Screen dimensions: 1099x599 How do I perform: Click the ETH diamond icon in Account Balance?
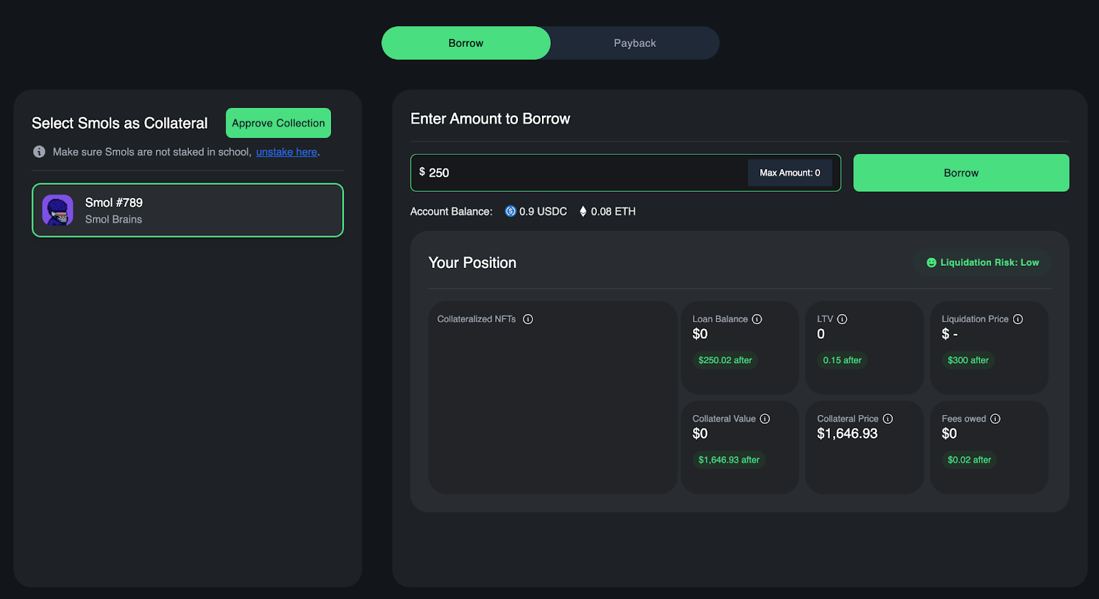coord(583,211)
